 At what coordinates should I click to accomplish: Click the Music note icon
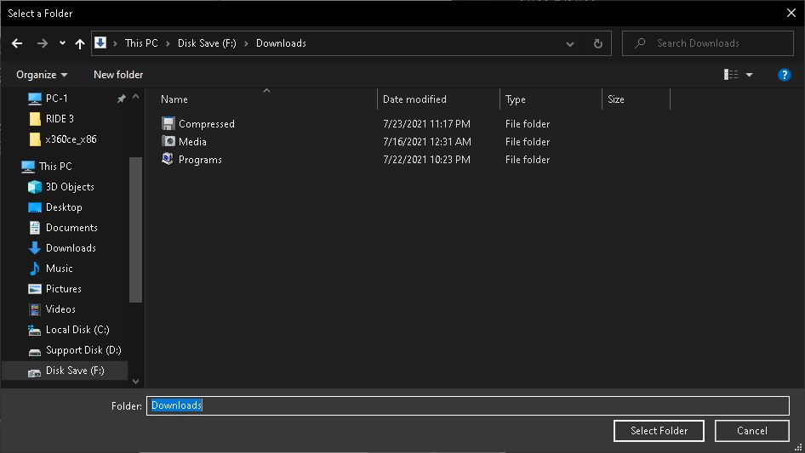(x=34, y=269)
